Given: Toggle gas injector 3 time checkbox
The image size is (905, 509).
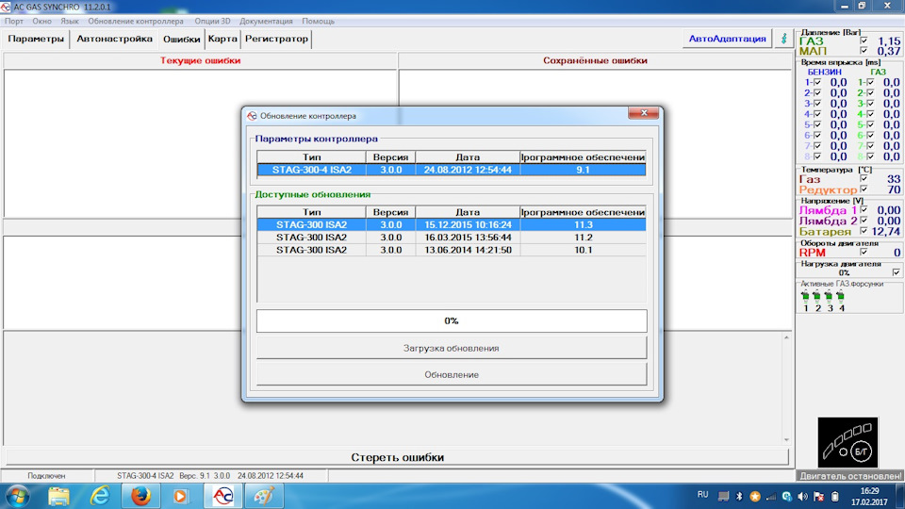Looking at the screenshot, I should pyautogui.click(x=870, y=104).
